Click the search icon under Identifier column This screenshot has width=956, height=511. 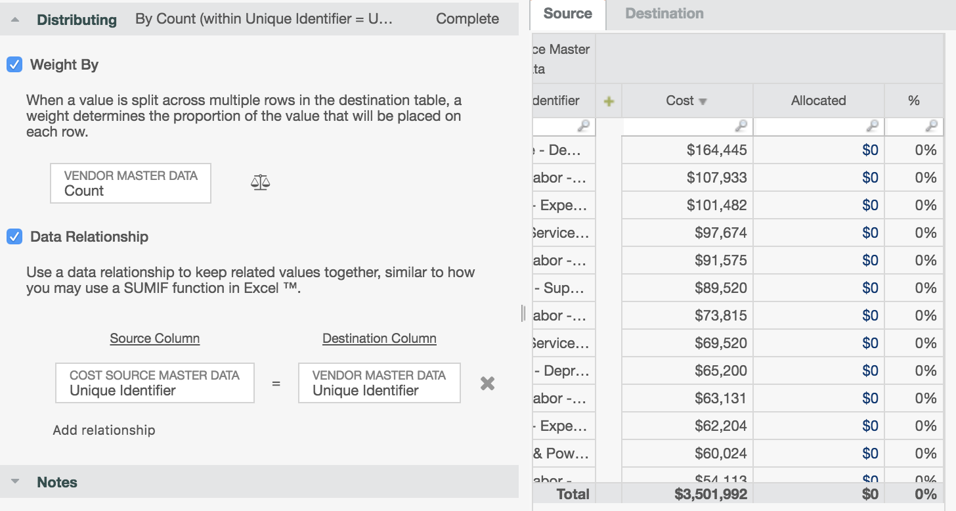click(584, 125)
